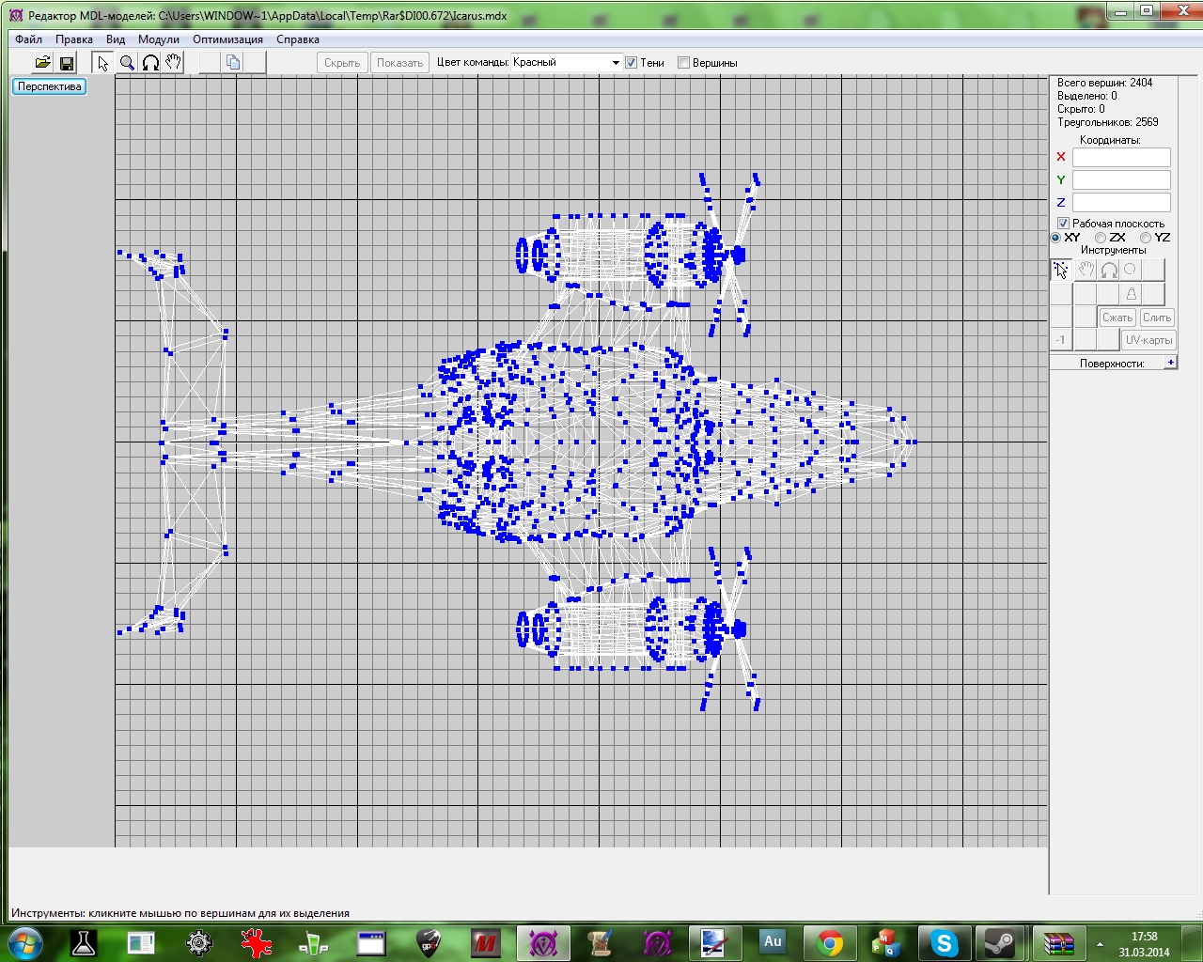Pick the hand pan tool in the top toolbar
This screenshot has width=1203, height=962.
pyautogui.click(x=173, y=63)
